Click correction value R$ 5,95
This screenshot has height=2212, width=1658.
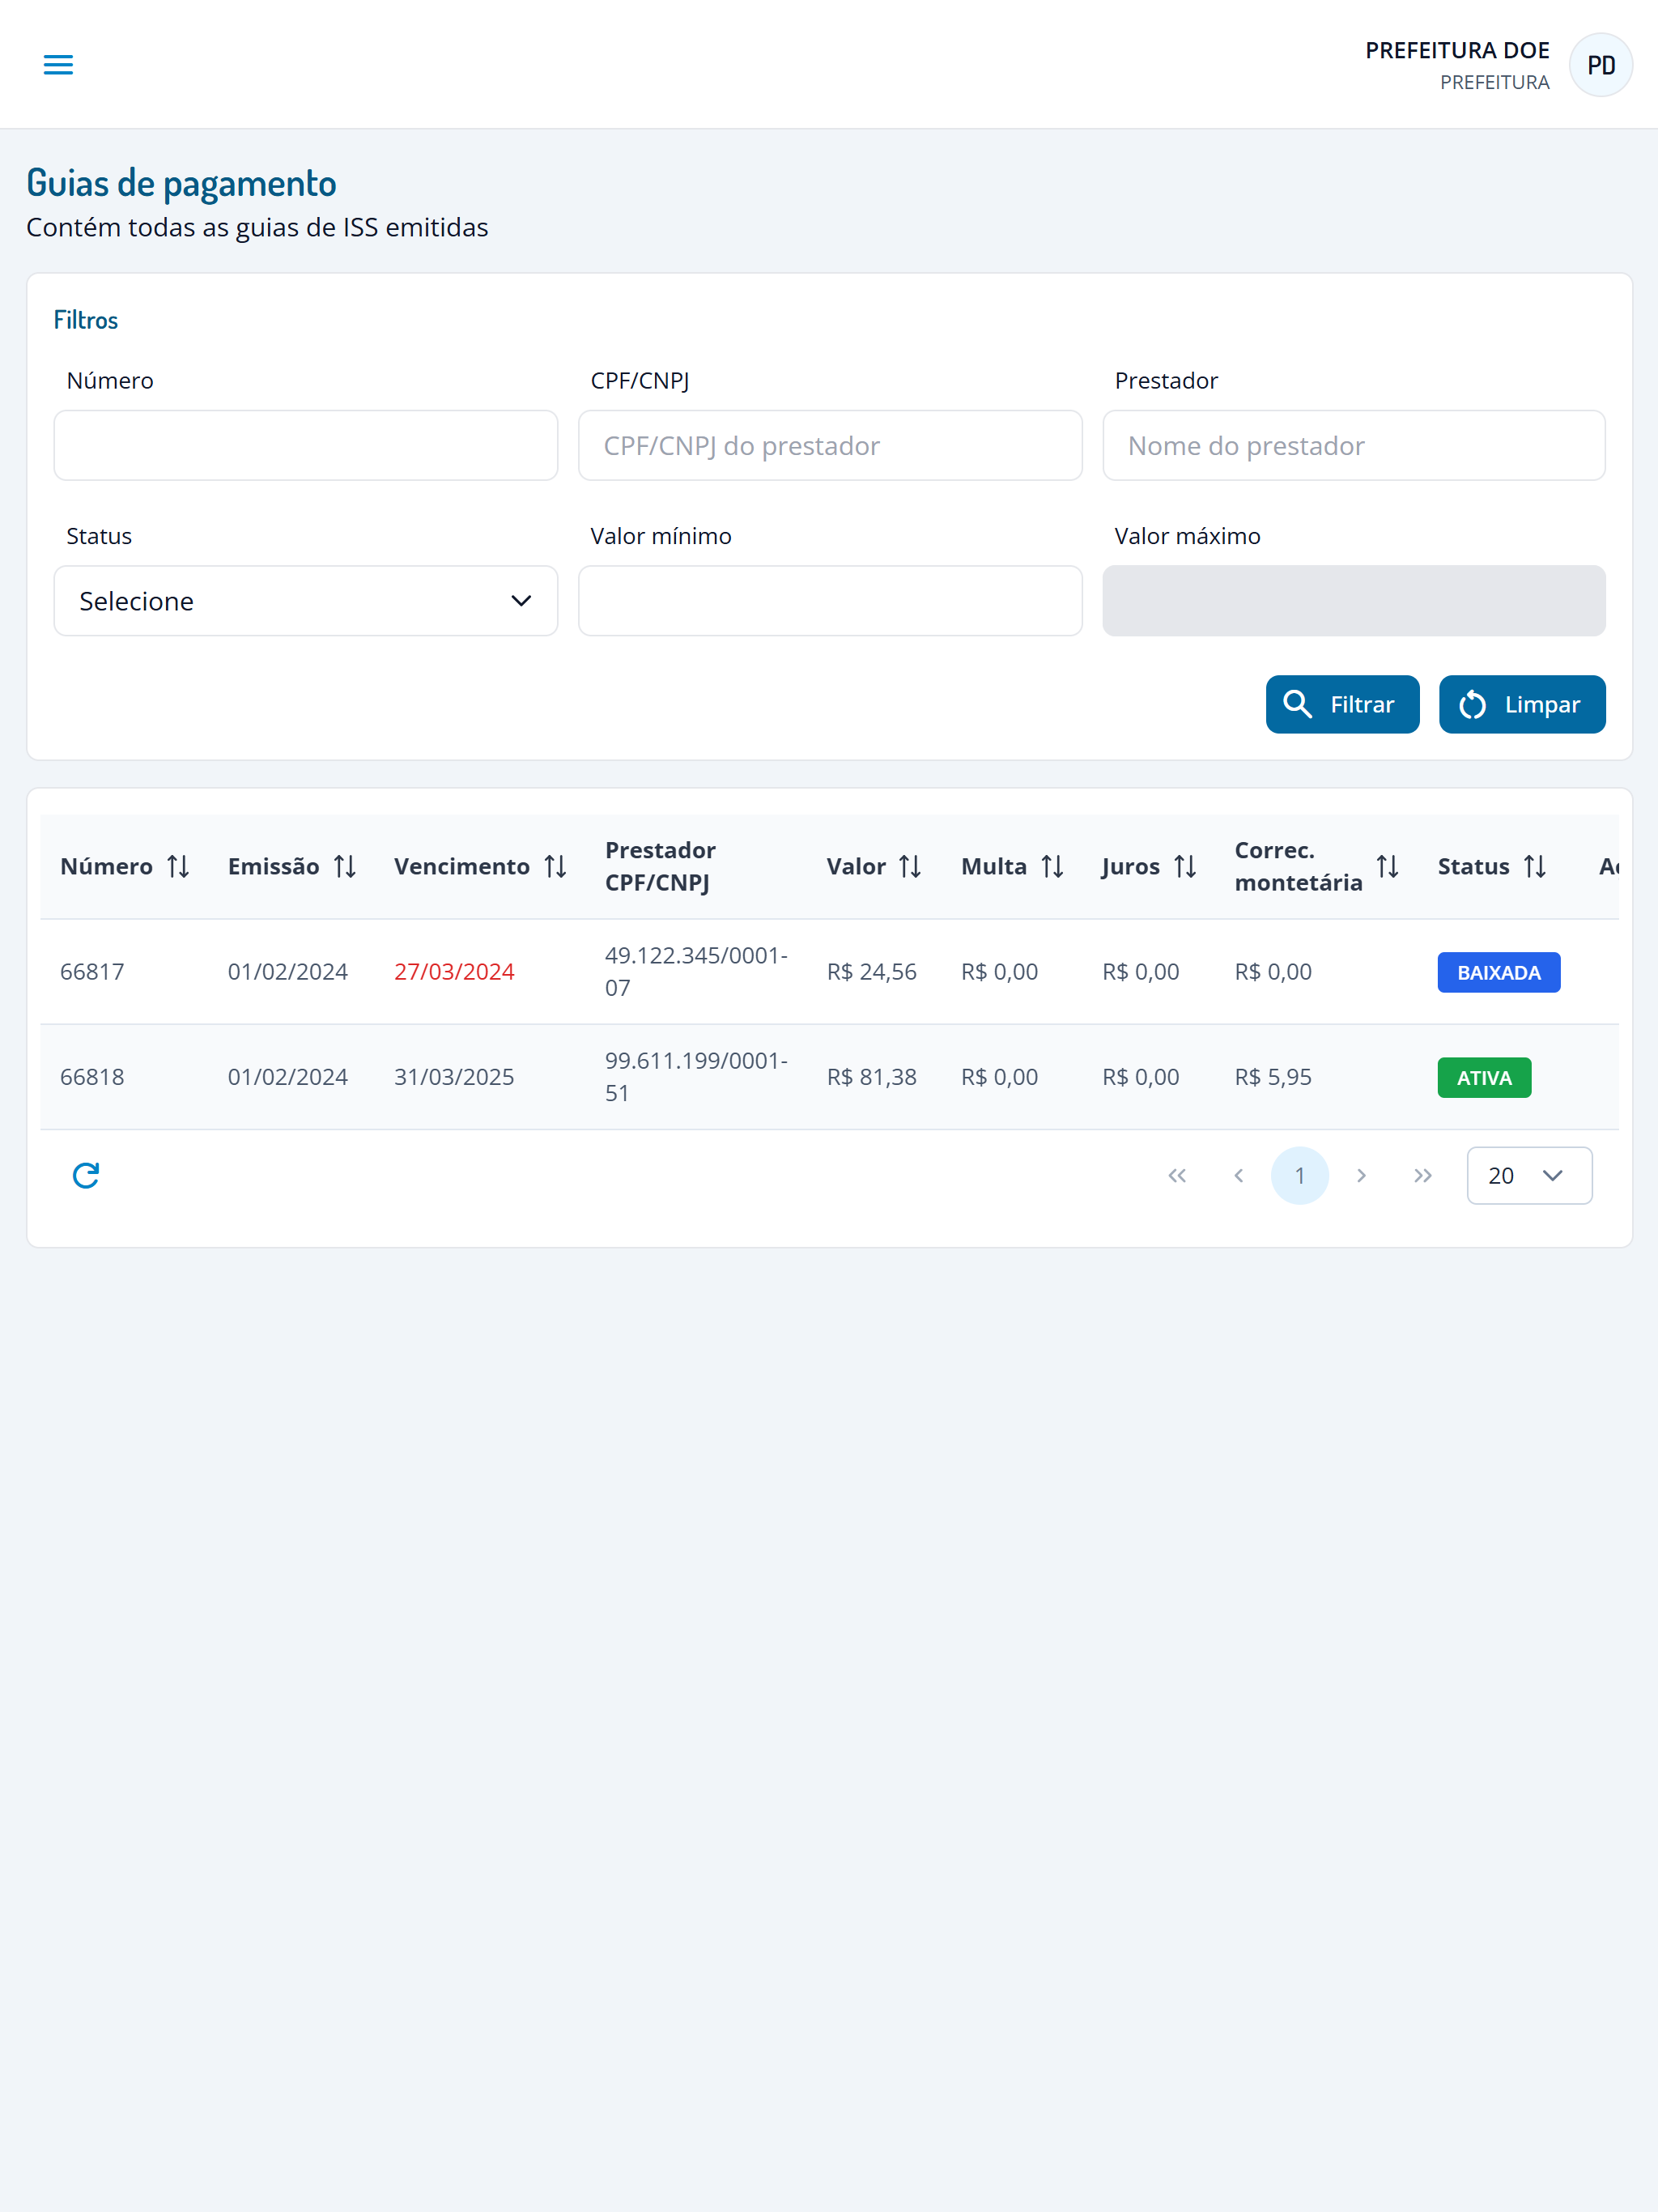click(1273, 1077)
